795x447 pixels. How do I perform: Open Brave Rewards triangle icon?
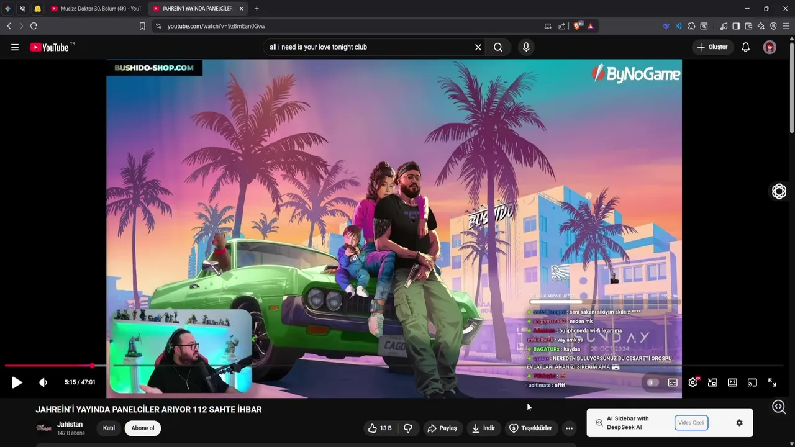click(x=591, y=26)
